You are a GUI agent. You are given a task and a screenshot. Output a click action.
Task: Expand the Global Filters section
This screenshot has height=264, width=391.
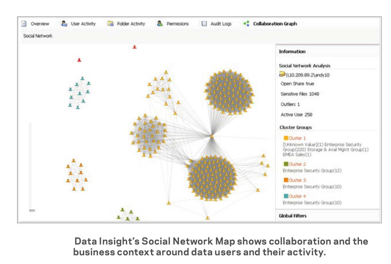coord(293,216)
